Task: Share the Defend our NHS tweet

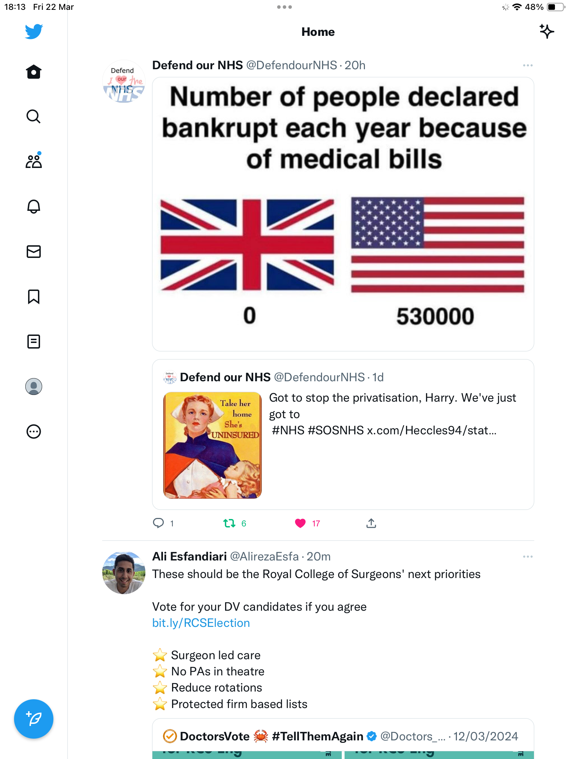Action: point(371,523)
